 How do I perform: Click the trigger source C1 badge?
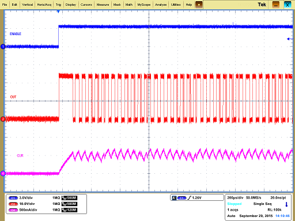[x=181, y=198]
